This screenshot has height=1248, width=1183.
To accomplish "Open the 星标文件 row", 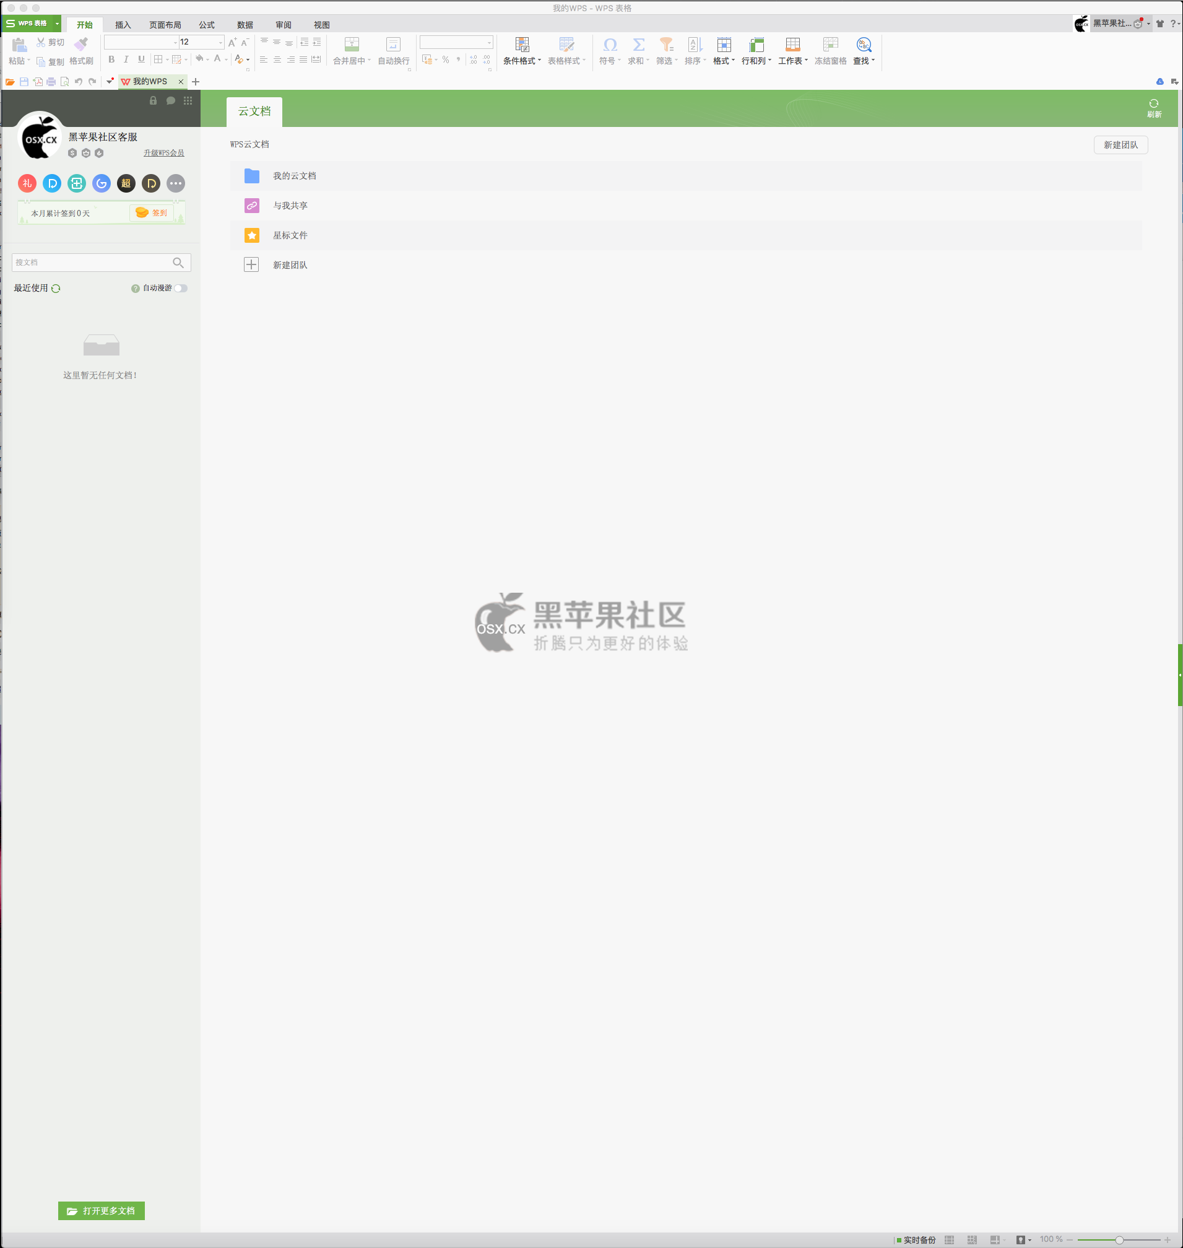I will [x=686, y=235].
